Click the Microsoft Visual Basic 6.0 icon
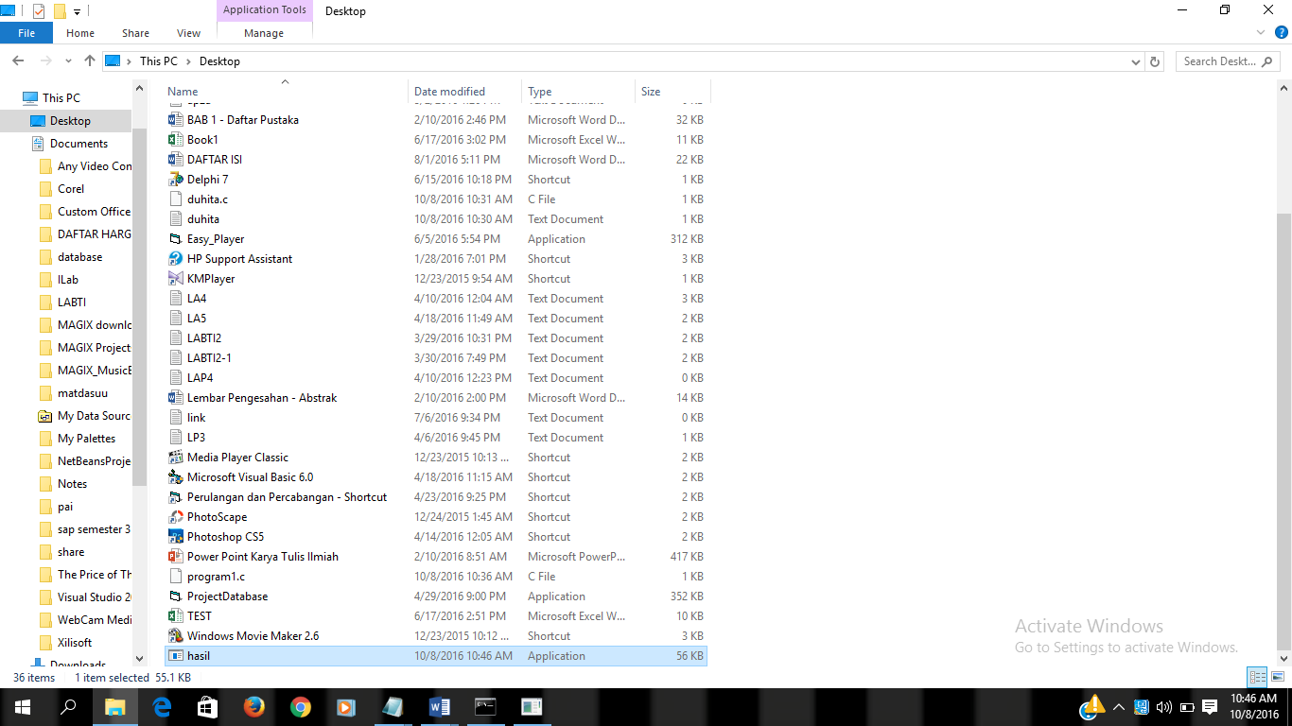This screenshot has height=726, width=1292. (x=175, y=477)
